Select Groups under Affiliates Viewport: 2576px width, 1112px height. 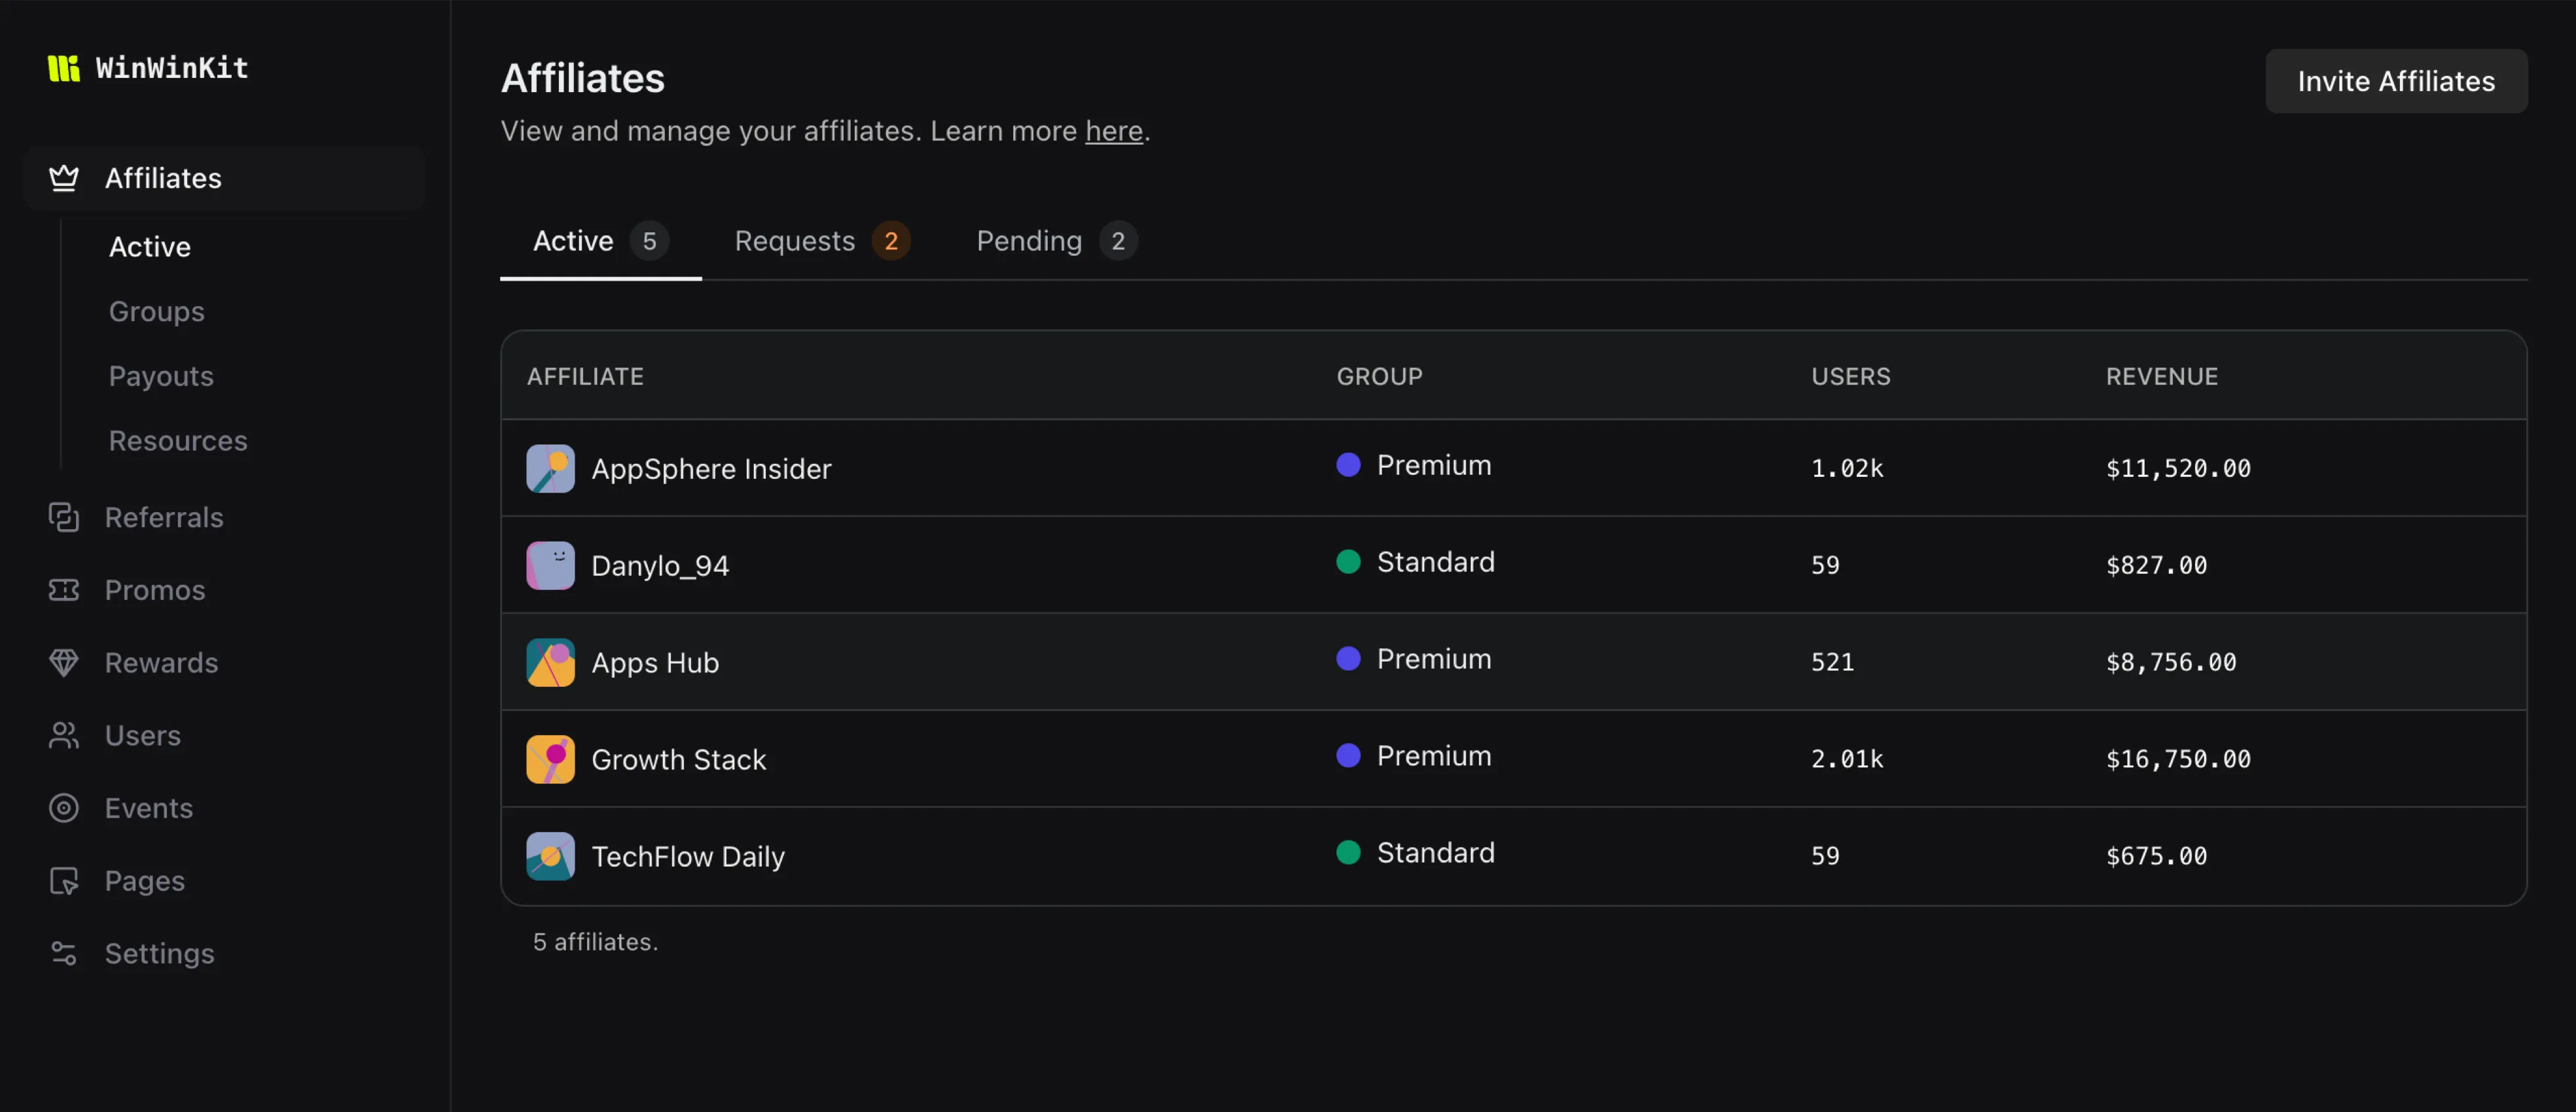point(156,312)
